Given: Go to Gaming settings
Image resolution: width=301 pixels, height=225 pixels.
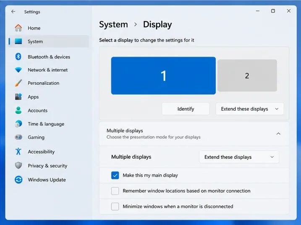Looking at the screenshot, I should [49, 137].
